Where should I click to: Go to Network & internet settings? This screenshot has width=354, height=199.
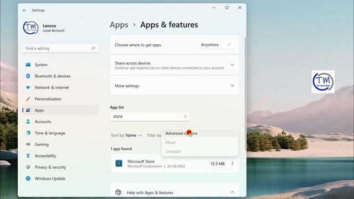pyautogui.click(x=60, y=87)
